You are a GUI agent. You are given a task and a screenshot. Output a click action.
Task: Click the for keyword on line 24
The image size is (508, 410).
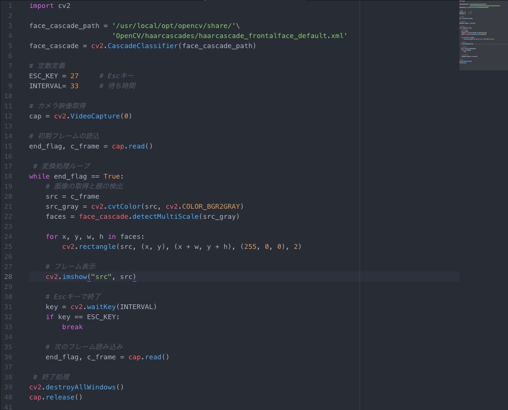point(52,237)
